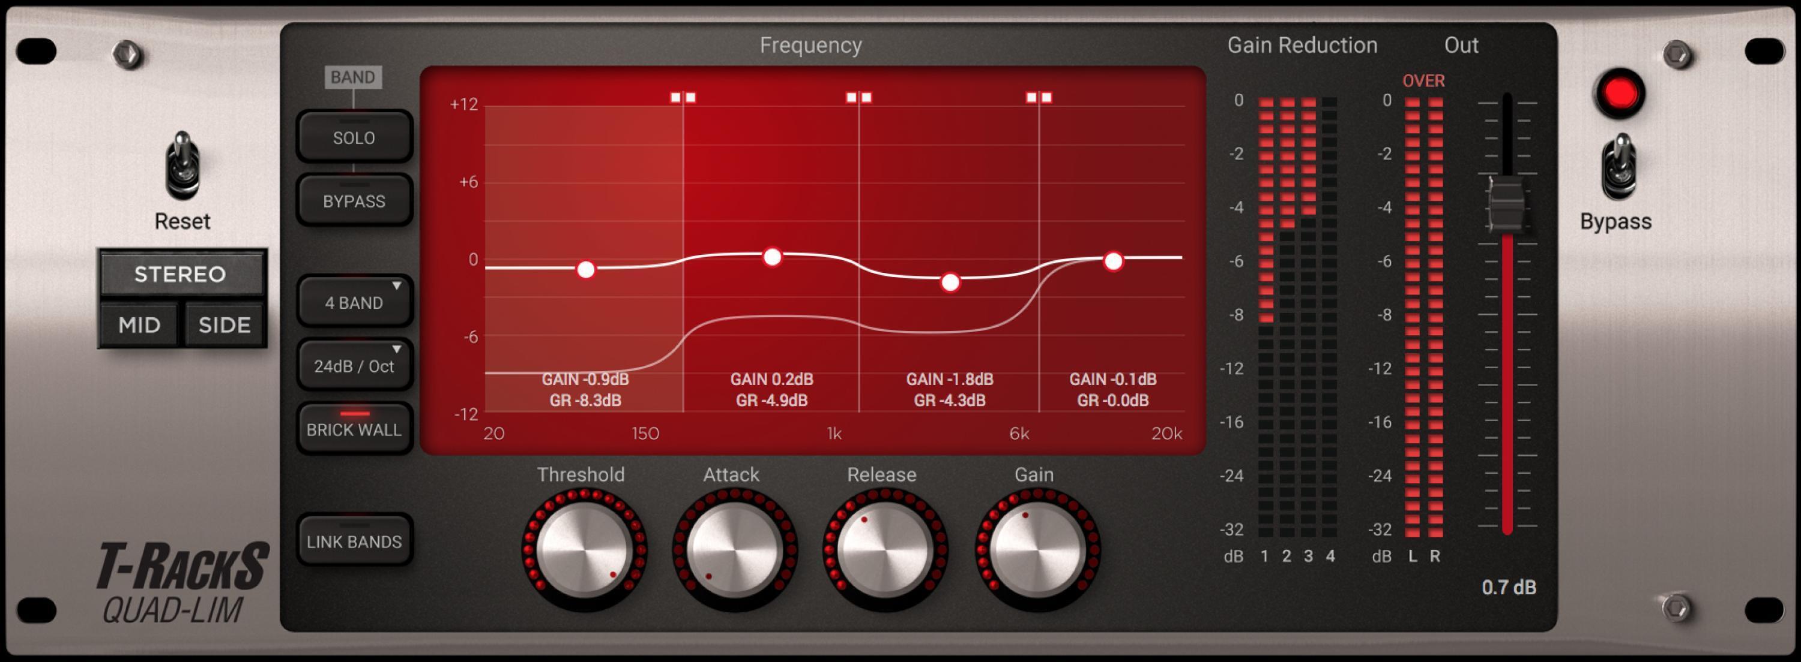Select the second band node near 0 dB
This screenshot has width=1801, height=662.
(x=773, y=257)
